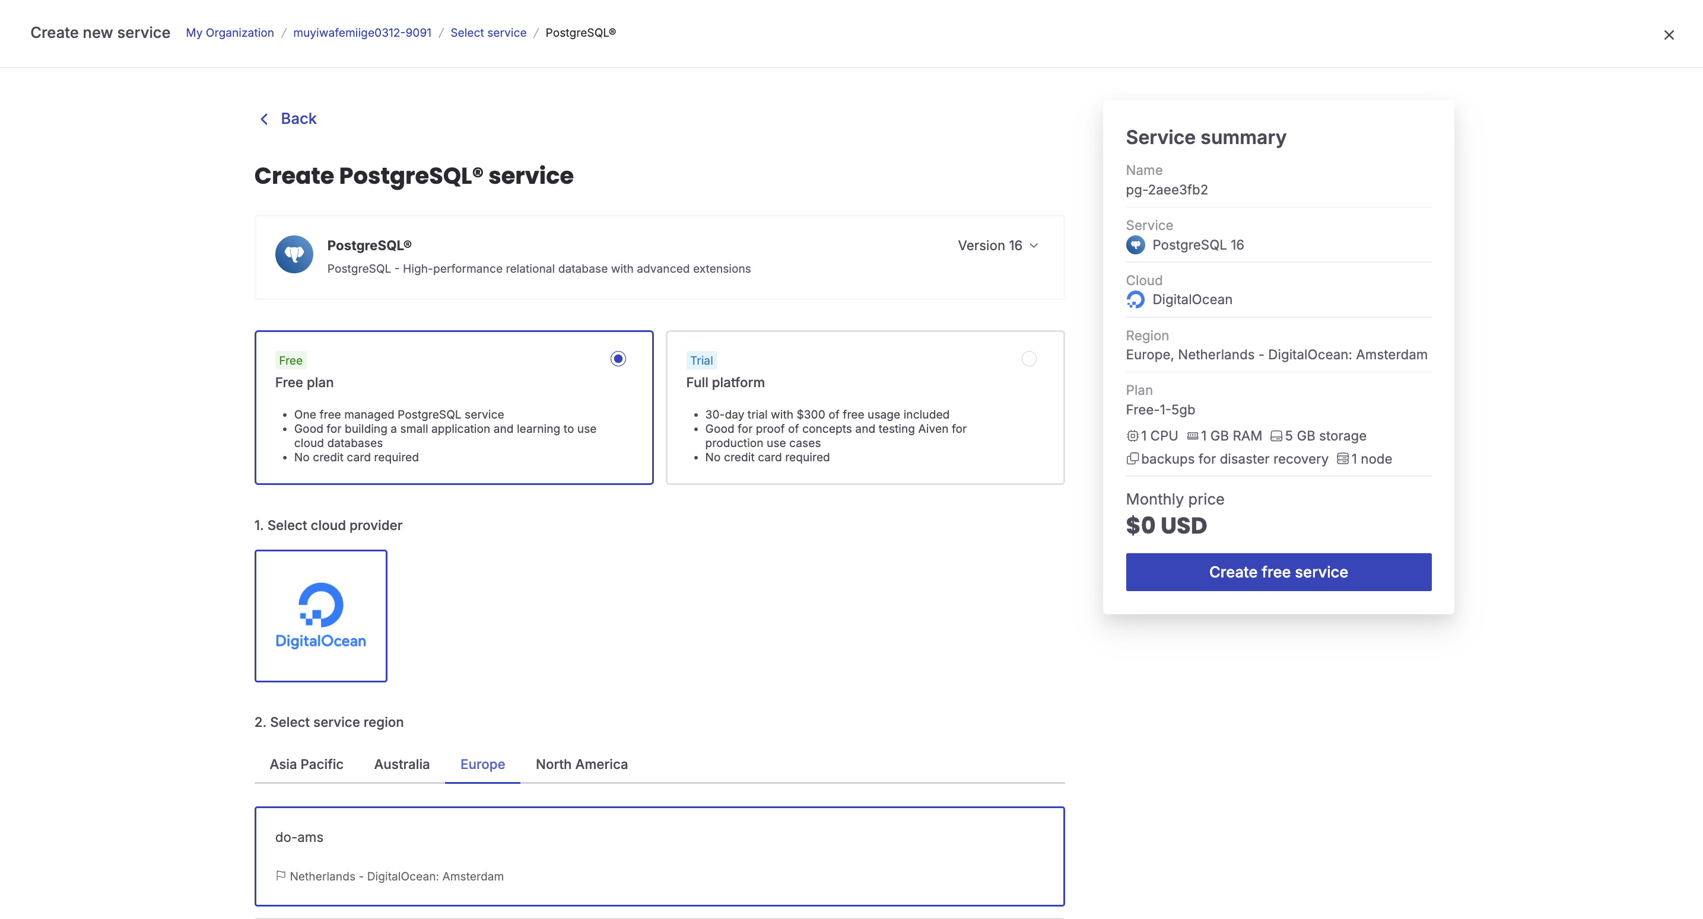Viewport: 1703px width, 919px height.
Task: Click '30-day trial with $300 of free usage' text
Action: (x=827, y=415)
